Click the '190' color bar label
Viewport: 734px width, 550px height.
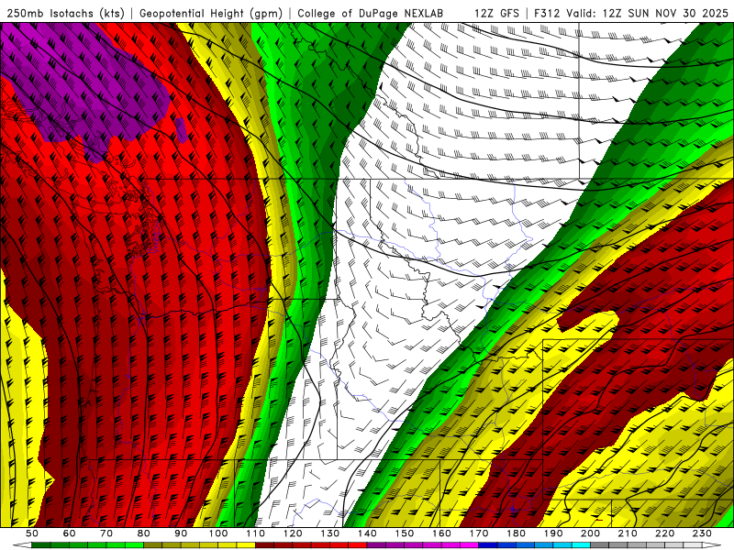pyautogui.click(x=553, y=533)
